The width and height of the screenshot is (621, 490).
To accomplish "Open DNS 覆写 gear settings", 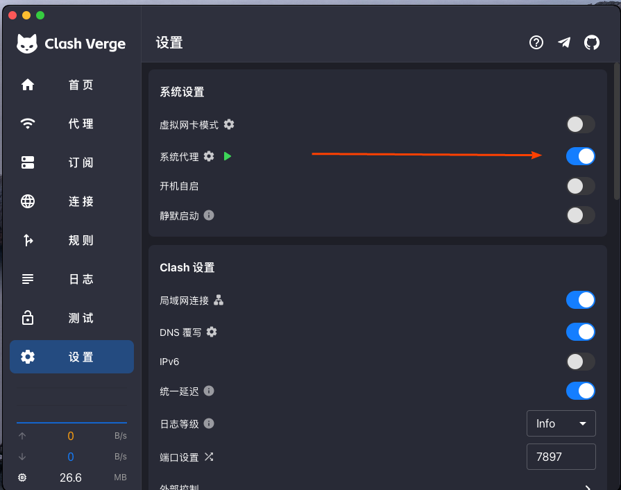I will click(x=212, y=332).
